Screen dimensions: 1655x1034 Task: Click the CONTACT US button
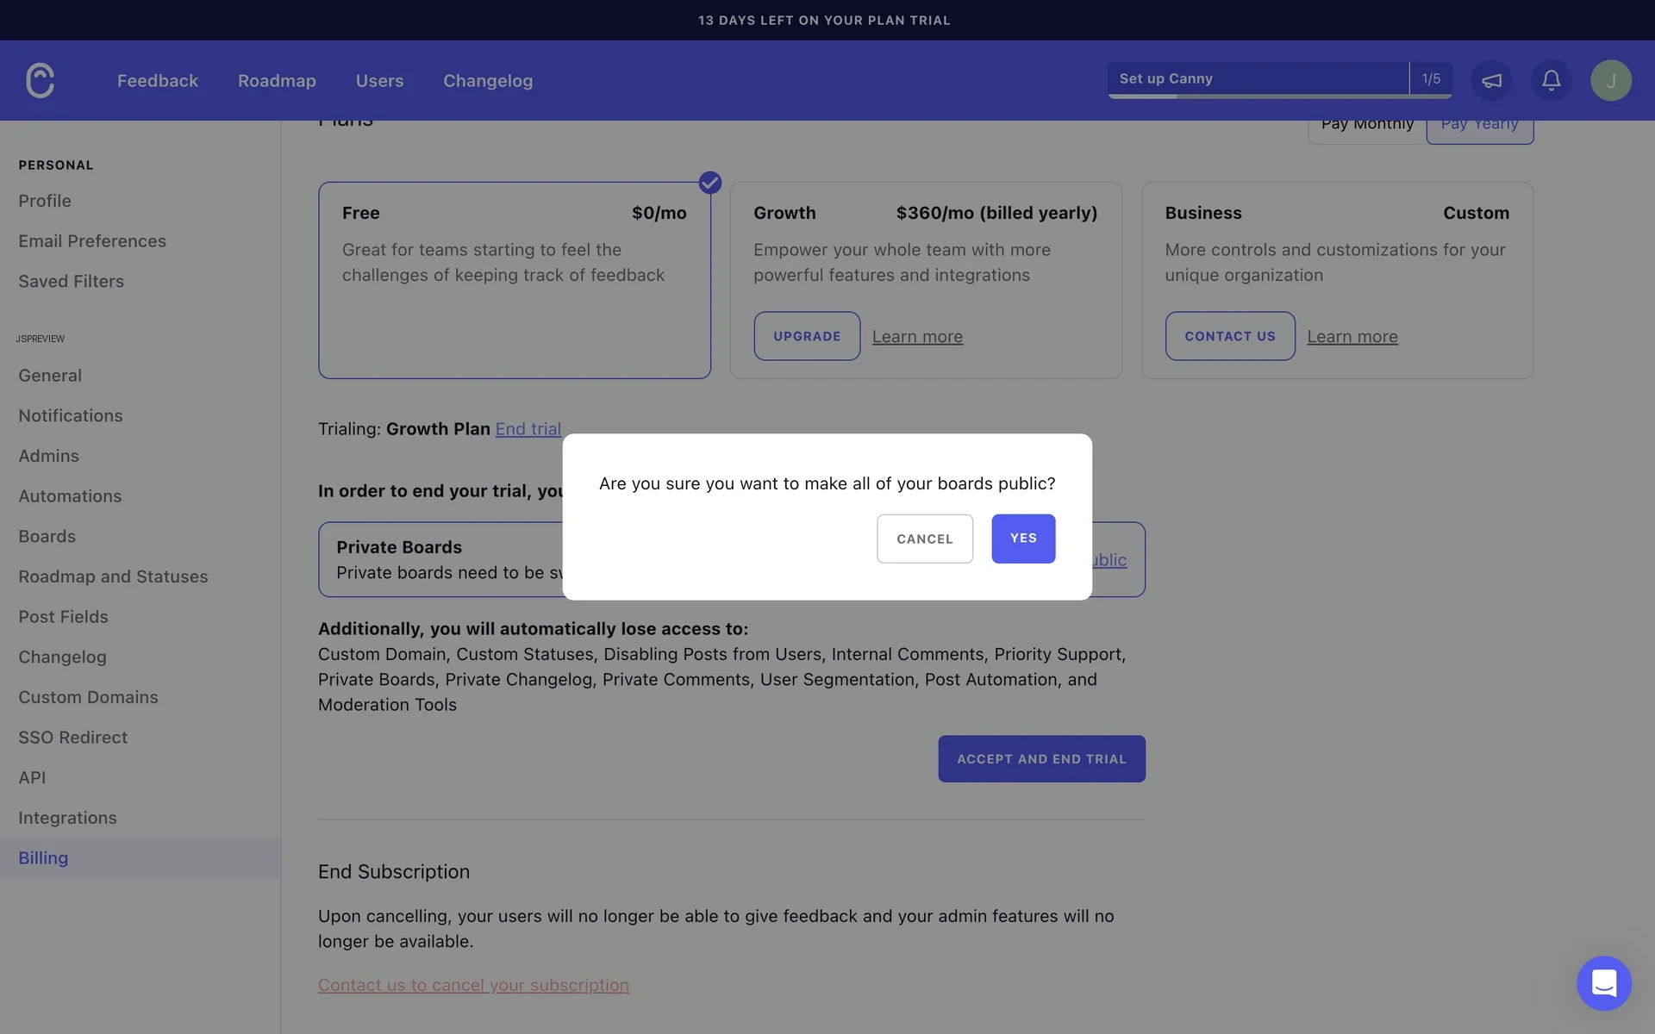tap(1230, 336)
